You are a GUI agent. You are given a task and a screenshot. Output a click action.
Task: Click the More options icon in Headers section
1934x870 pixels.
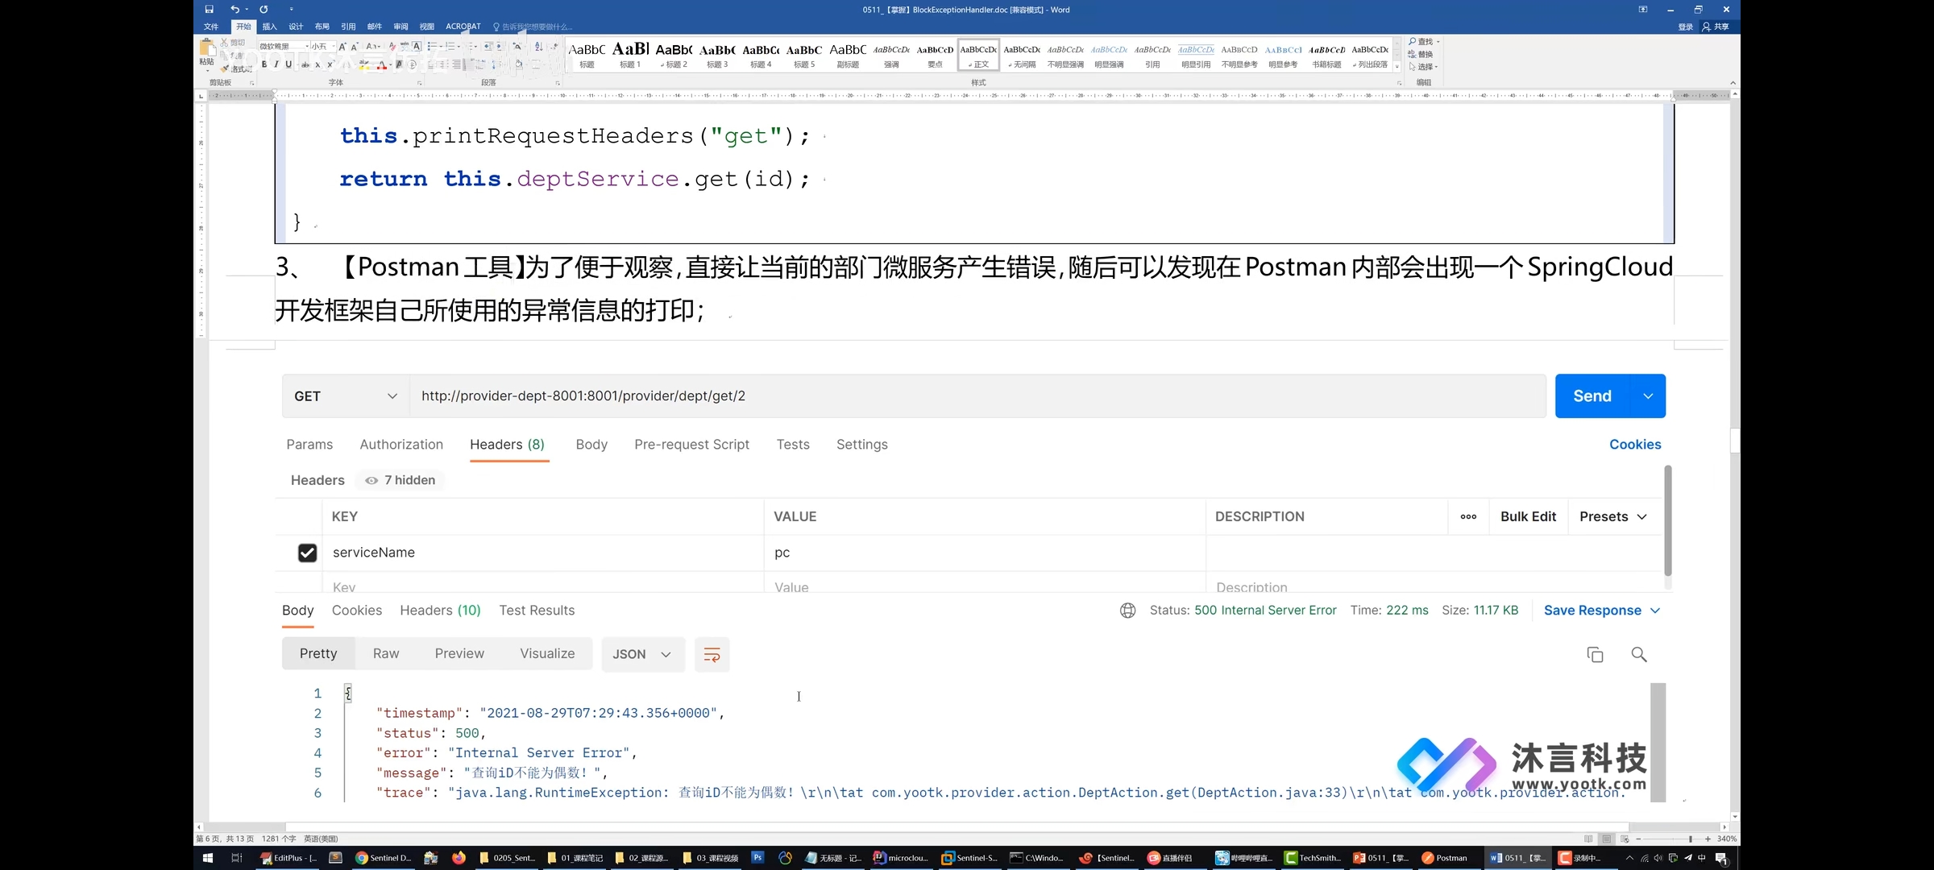tap(1469, 516)
